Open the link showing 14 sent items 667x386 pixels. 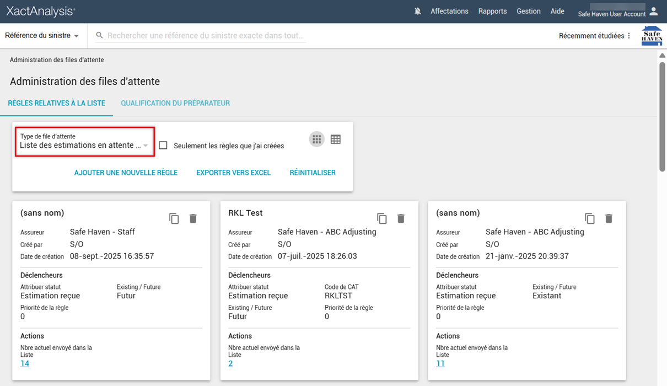pyautogui.click(x=25, y=363)
